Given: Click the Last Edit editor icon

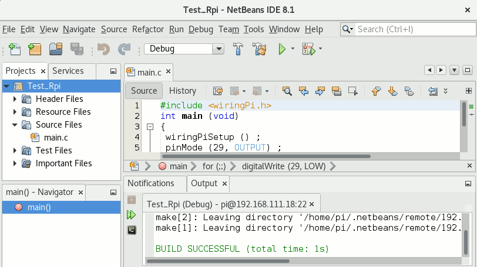Looking at the screenshot, I should (218, 91).
